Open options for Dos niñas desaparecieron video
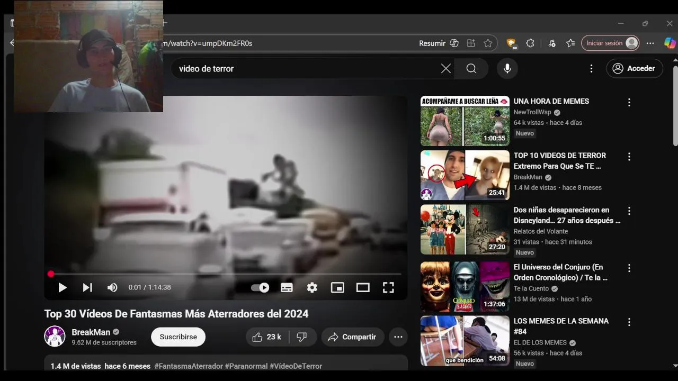Screen dimensions: 678x381 point(629,211)
